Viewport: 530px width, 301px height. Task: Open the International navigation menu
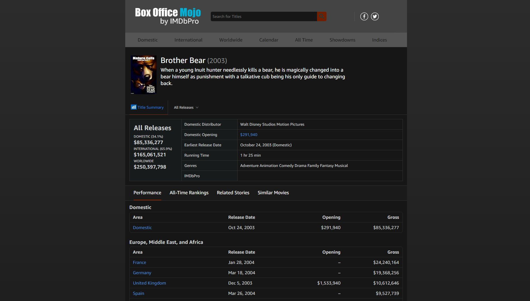pos(188,40)
